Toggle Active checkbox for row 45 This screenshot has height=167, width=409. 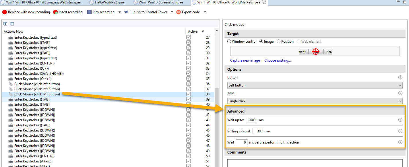click(x=189, y=130)
